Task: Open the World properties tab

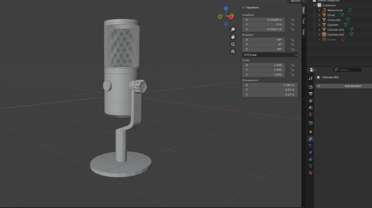Action: [x=311, y=114]
